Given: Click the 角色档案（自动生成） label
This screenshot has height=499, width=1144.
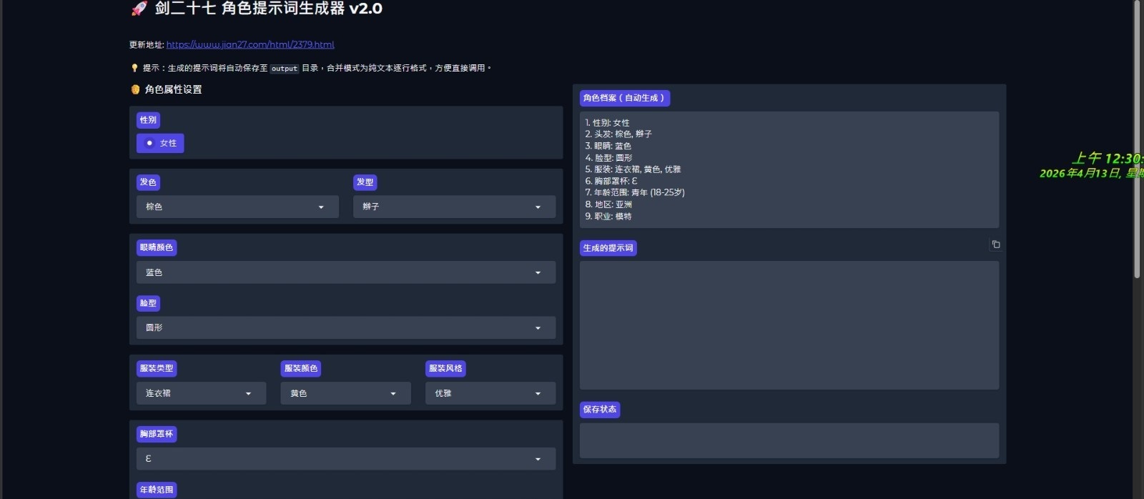Looking at the screenshot, I should (624, 98).
